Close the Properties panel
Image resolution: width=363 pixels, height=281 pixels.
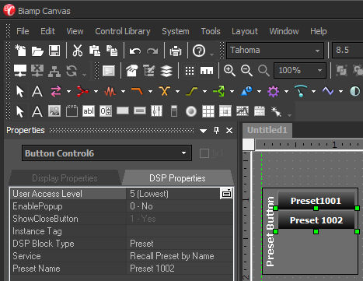click(229, 130)
